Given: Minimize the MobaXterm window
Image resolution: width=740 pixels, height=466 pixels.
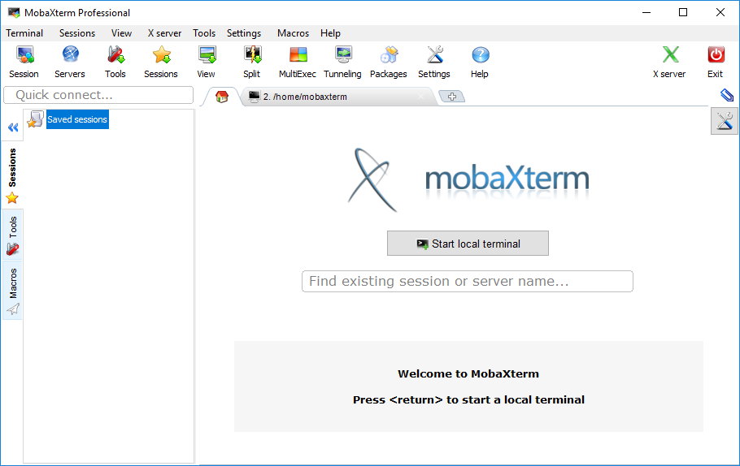Looking at the screenshot, I should 646,12.
